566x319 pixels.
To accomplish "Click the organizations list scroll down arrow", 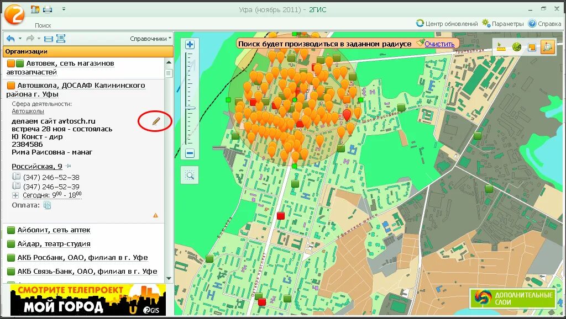I will [x=169, y=279].
